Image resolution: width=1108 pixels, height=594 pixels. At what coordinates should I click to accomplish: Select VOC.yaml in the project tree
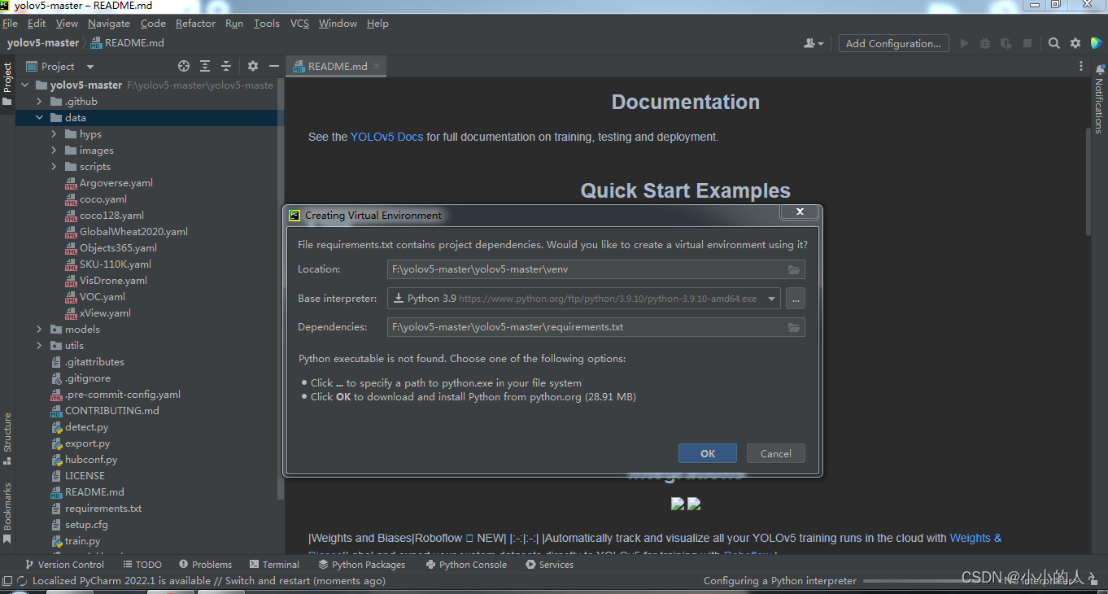click(103, 296)
